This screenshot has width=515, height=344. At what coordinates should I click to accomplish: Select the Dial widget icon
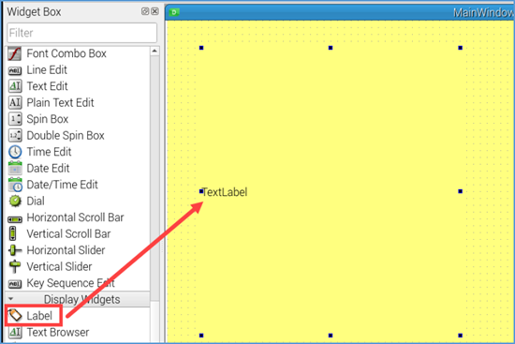(x=15, y=201)
